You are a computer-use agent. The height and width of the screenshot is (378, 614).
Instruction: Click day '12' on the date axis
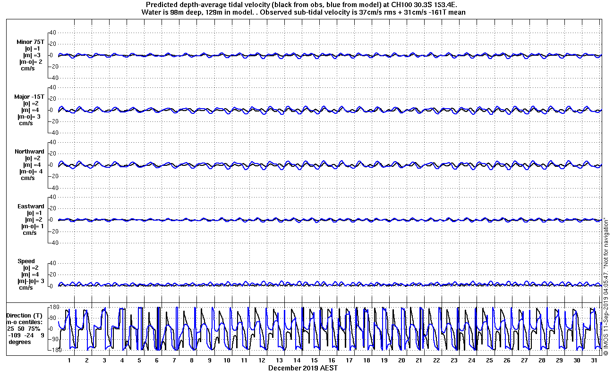pyautogui.click(x=262, y=361)
